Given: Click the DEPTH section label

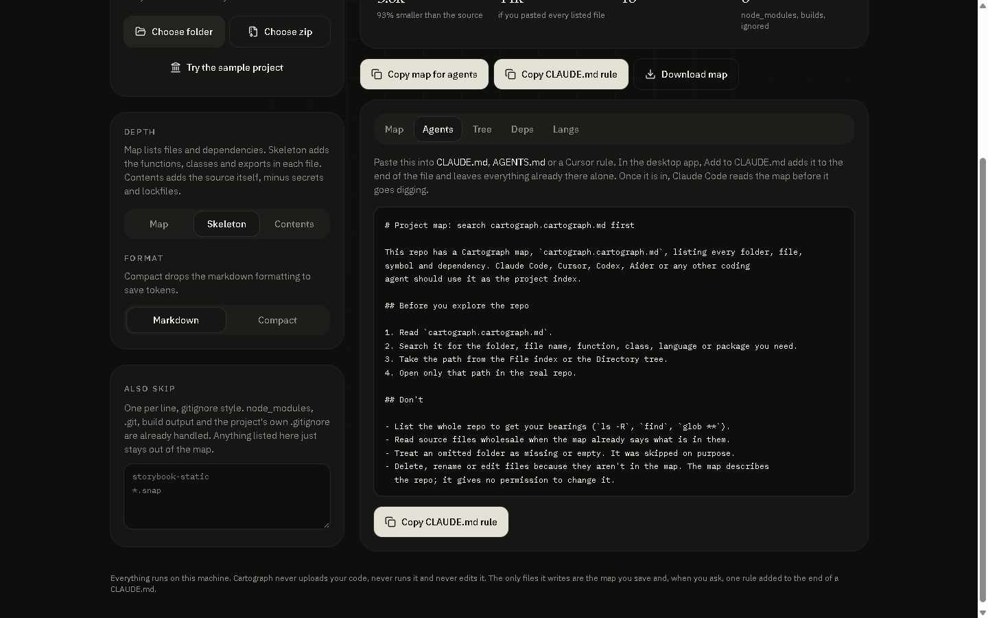Looking at the screenshot, I should 140,132.
